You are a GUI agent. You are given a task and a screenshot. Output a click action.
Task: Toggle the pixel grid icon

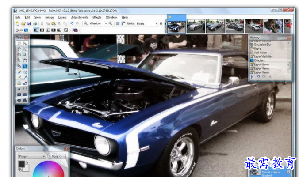point(118,23)
